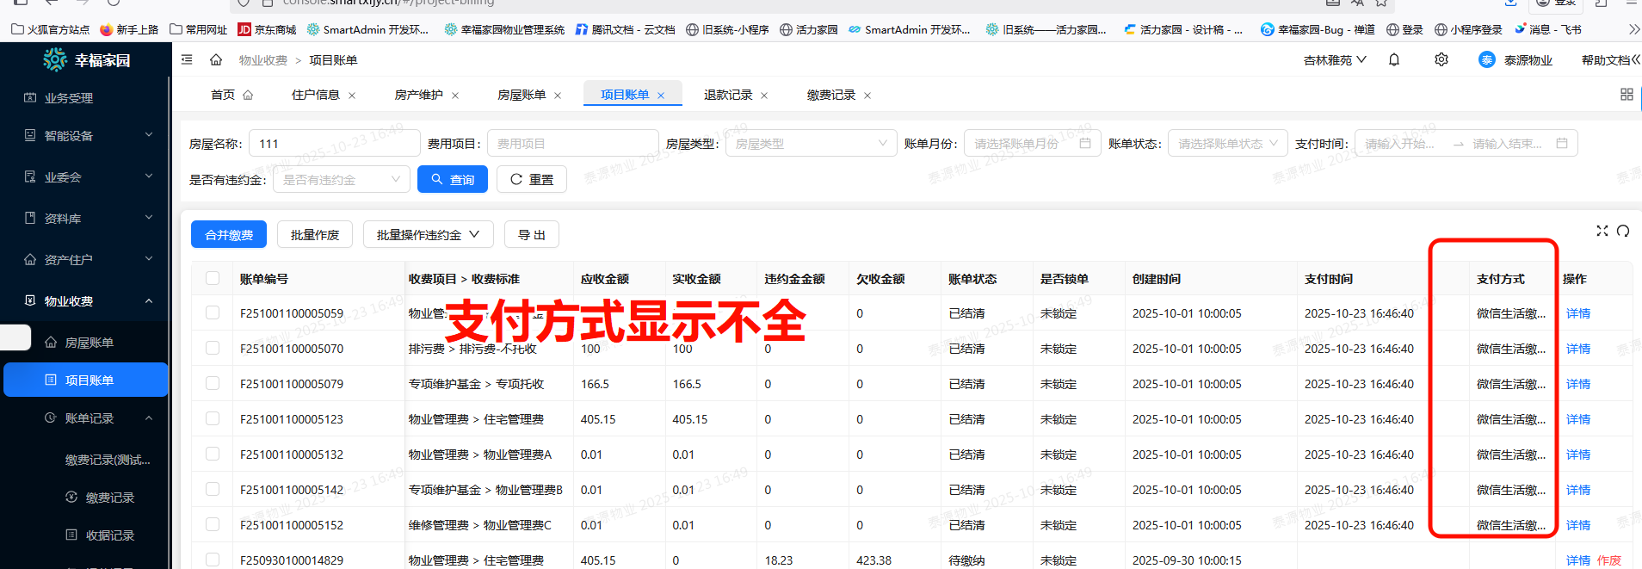Click 合并缴费 button
Image resolution: width=1642 pixels, height=569 pixels.
(229, 235)
